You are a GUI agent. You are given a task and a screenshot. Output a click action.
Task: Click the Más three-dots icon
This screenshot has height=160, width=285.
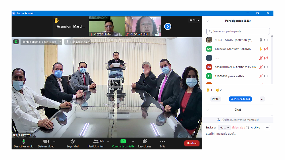click(x=162, y=141)
